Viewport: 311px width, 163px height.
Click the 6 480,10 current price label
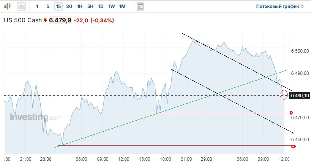click(300, 96)
